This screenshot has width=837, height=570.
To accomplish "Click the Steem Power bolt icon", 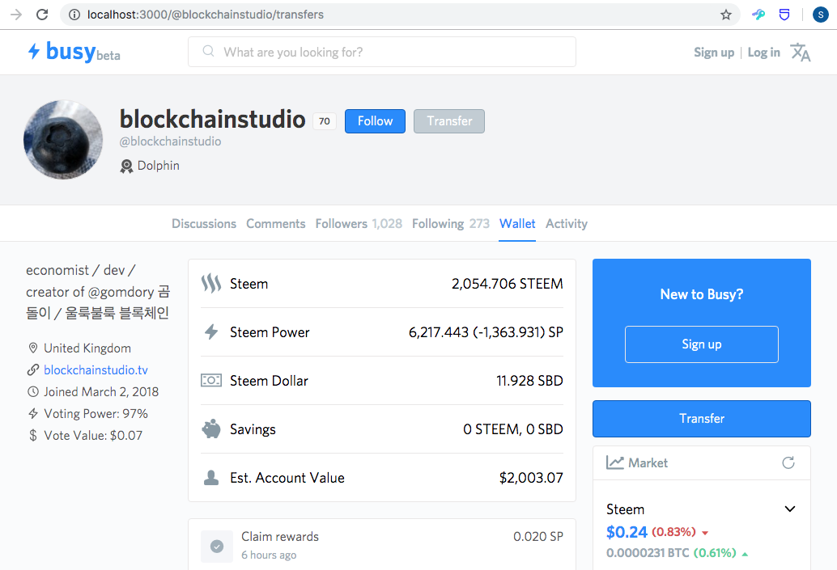I will coord(211,332).
